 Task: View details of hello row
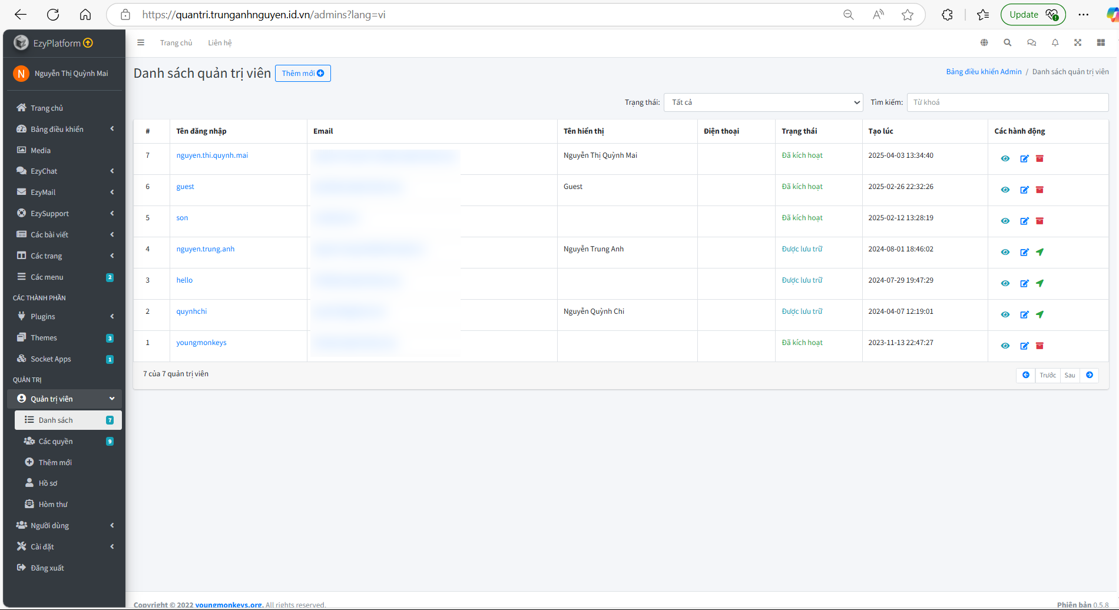tap(1005, 284)
